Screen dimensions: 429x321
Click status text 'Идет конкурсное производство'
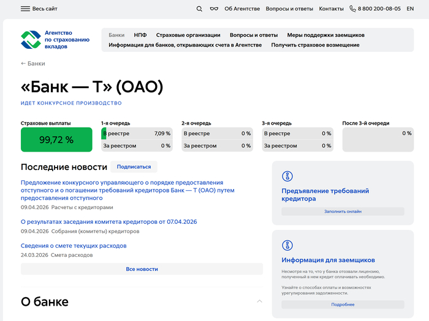71,103
